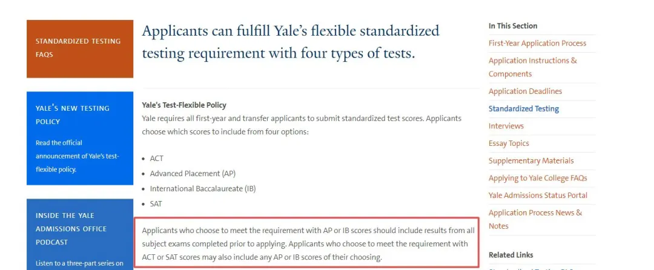The width and height of the screenshot is (654, 270).
Task: Click the Application Deadlines sidebar link
Action: (x=525, y=91)
